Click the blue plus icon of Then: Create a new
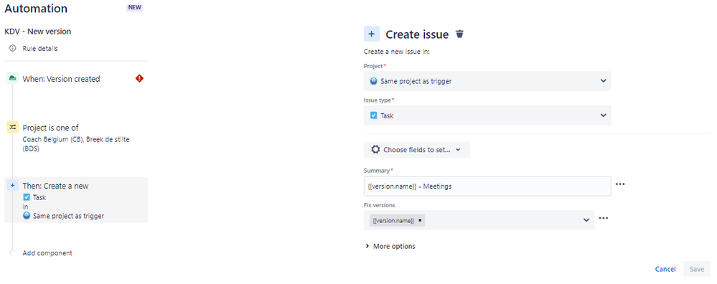 pyautogui.click(x=12, y=185)
